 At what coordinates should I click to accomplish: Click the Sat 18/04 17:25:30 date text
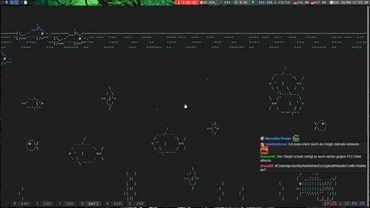pos(350,2)
